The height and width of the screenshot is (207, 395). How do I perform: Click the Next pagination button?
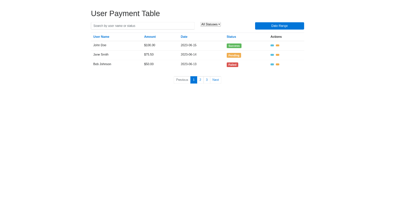[x=216, y=80]
